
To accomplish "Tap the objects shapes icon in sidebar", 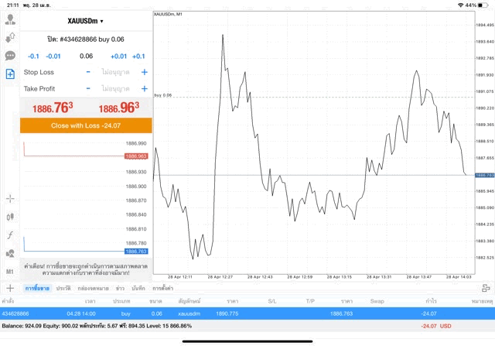I will [x=10, y=253].
